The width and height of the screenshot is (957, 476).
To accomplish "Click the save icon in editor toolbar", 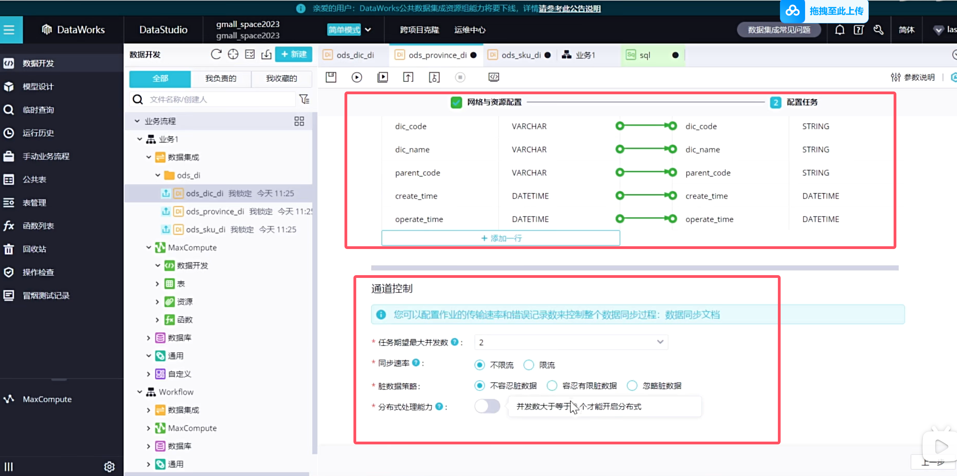I will point(331,77).
